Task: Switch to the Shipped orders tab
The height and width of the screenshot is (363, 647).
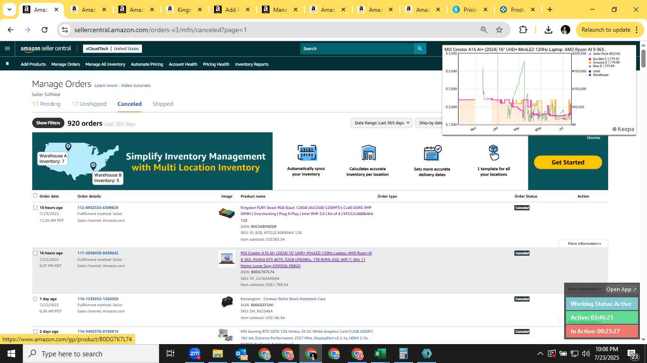Action: point(163,104)
